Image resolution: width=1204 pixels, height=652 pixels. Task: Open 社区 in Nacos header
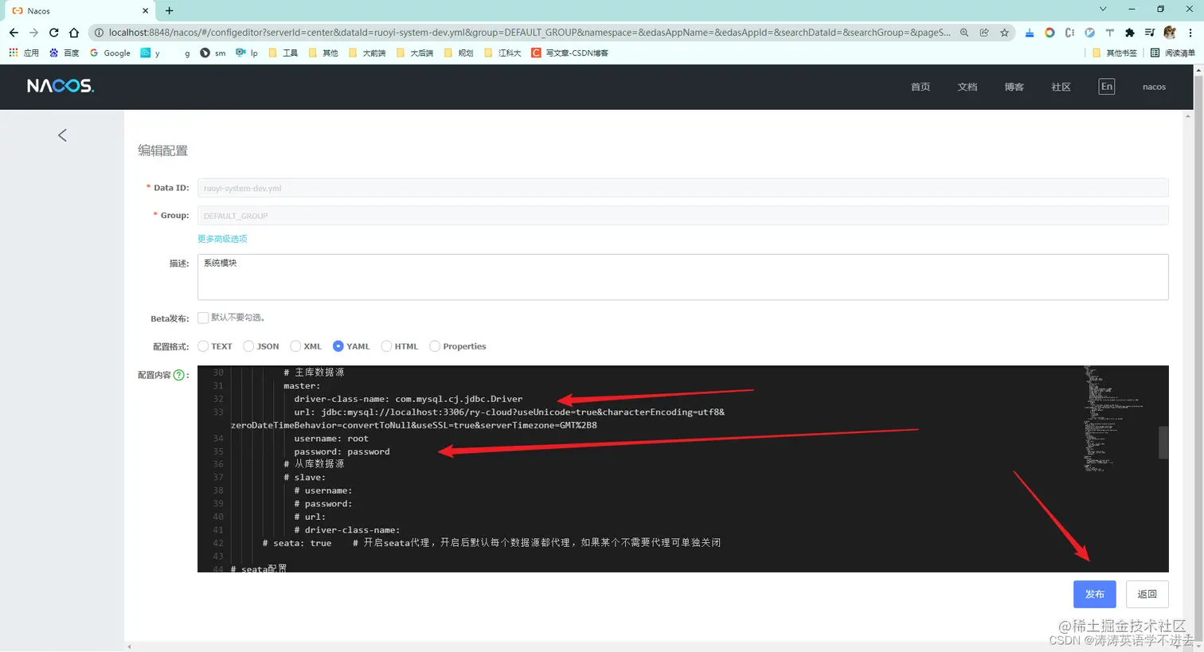(x=1061, y=87)
